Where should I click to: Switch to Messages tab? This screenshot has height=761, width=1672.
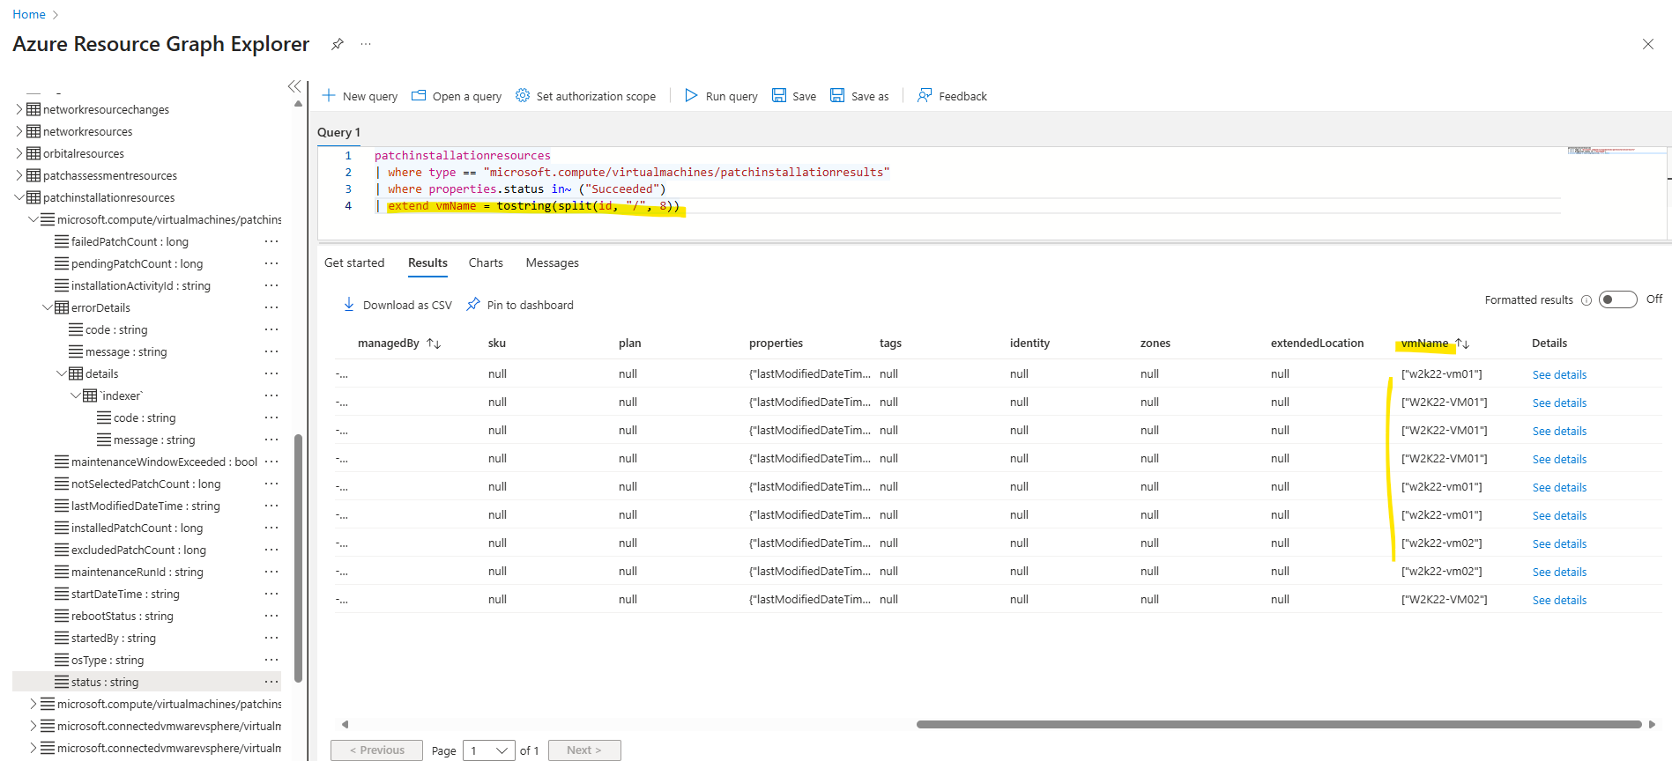[553, 262]
